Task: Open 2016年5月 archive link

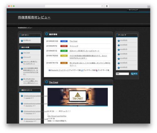Action: tap(124, 58)
